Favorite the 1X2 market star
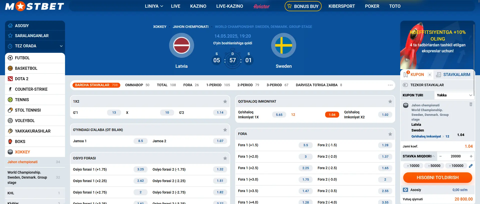This screenshot has height=204, width=480. click(225, 101)
